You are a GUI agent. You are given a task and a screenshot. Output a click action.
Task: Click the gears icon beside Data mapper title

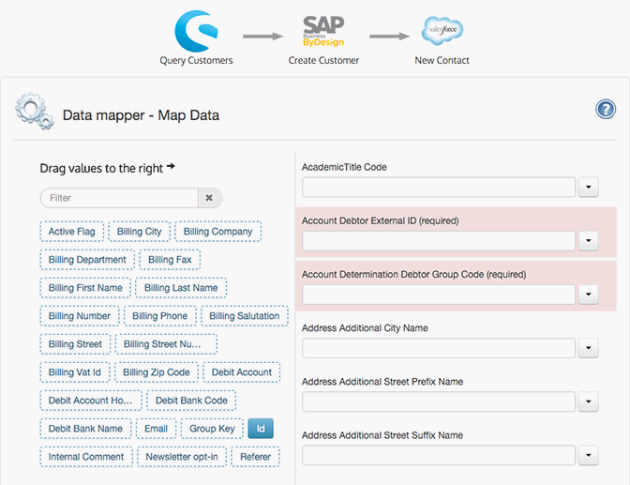[x=34, y=112]
